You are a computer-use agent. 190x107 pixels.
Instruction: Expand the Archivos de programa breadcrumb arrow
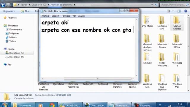(x=75, y=5)
